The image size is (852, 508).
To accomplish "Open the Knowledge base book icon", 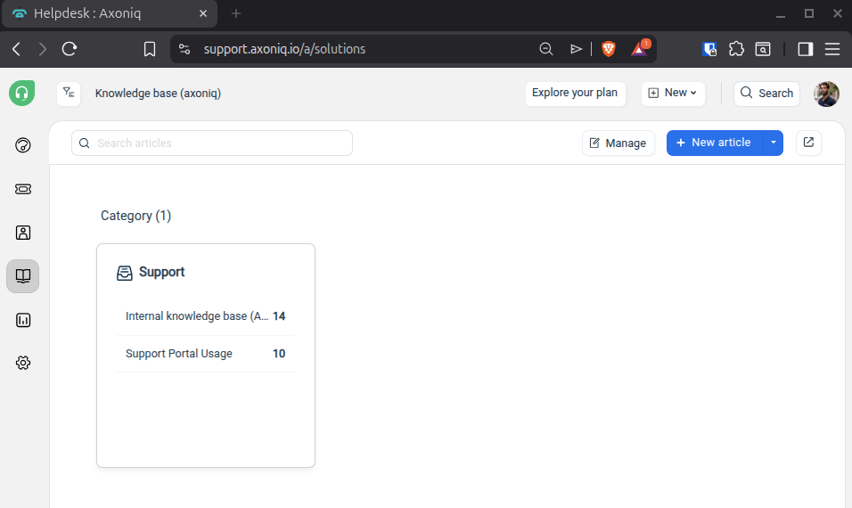I will click(23, 276).
